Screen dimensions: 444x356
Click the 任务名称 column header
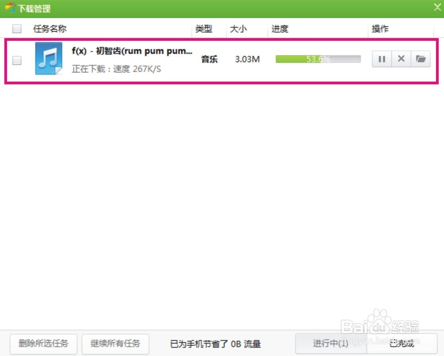tap(50, 28)
